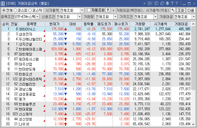This screenshot has height=128, width=197.
Task: Click the 전일 column header
Action: pyautogui.click(x=14, y=24)
